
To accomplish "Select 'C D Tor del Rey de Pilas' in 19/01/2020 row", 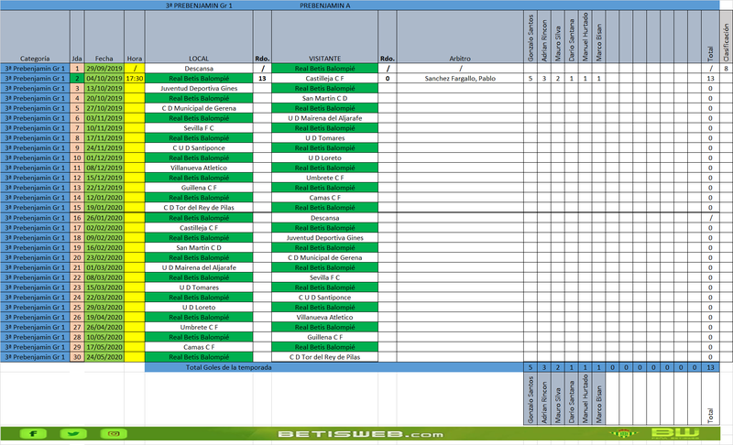I will coord(199,207).
